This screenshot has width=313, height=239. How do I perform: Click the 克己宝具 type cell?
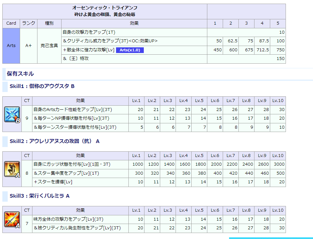coord(49,46)
